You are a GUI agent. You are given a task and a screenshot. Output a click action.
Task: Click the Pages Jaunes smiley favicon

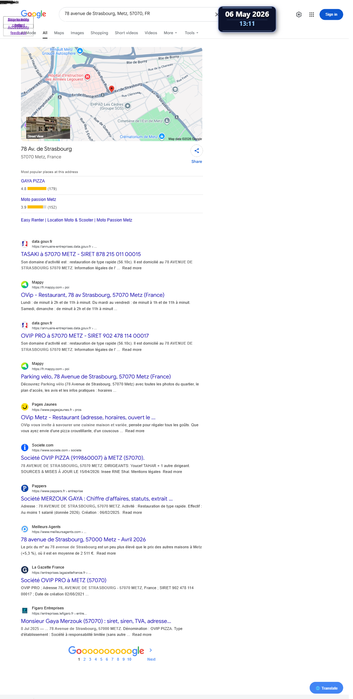tap(25, 407)
